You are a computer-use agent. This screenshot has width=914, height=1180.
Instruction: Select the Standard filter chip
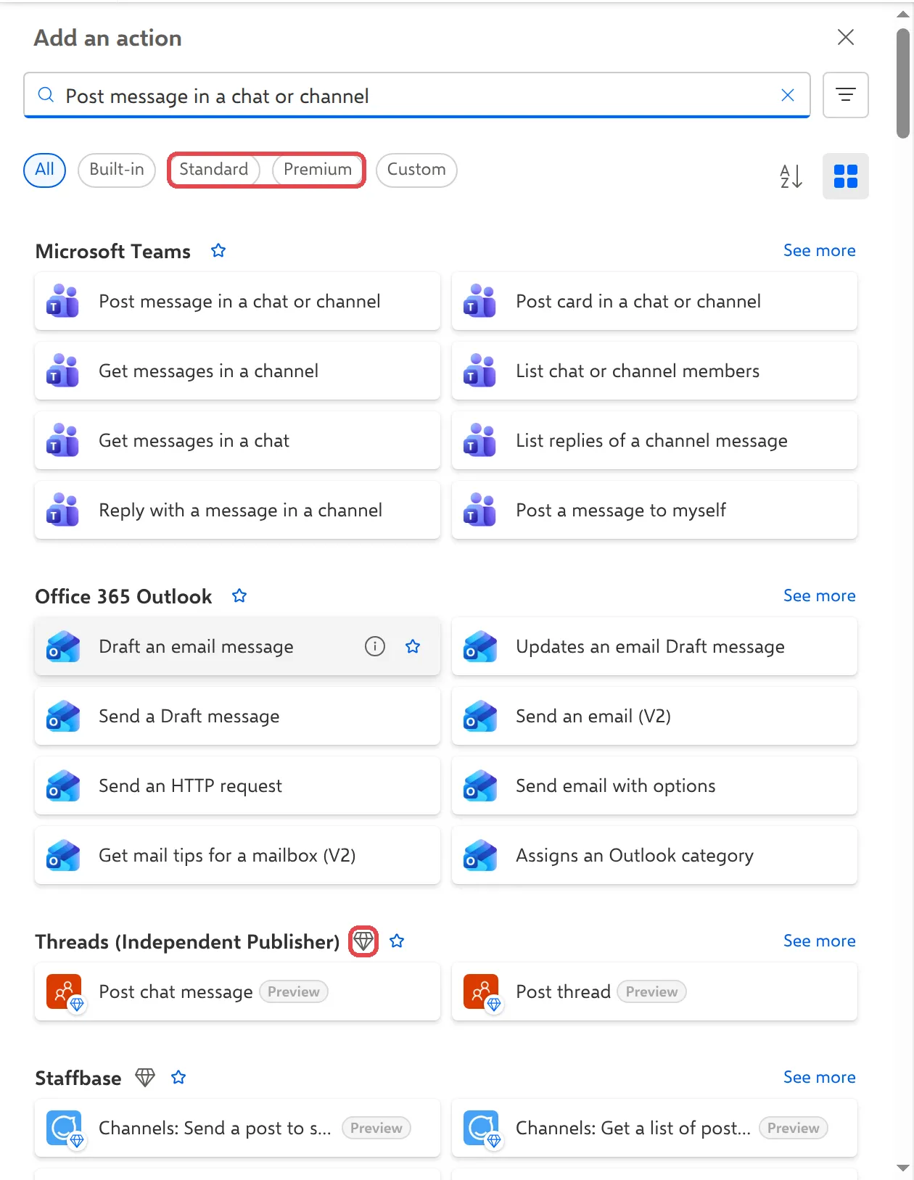pos(214,170)
